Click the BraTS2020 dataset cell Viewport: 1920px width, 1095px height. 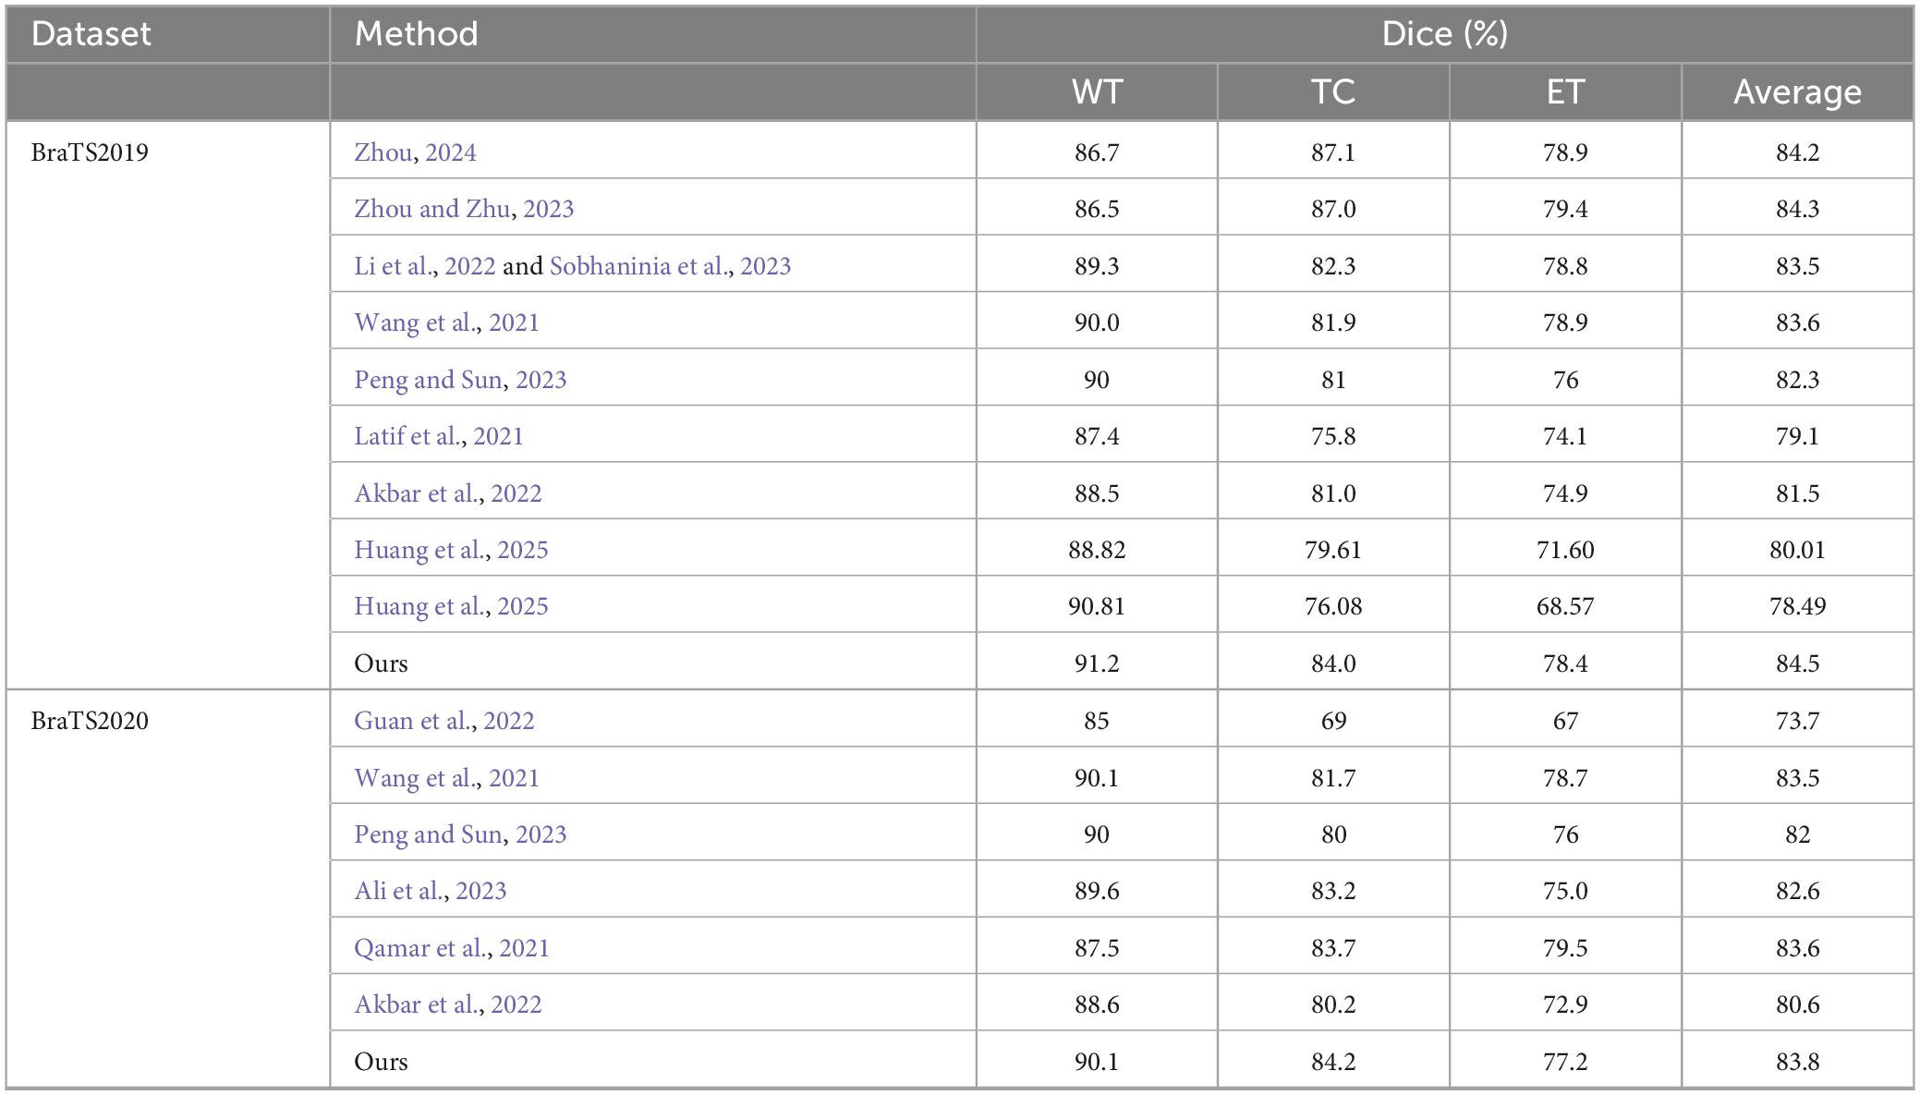coord(90,721)
